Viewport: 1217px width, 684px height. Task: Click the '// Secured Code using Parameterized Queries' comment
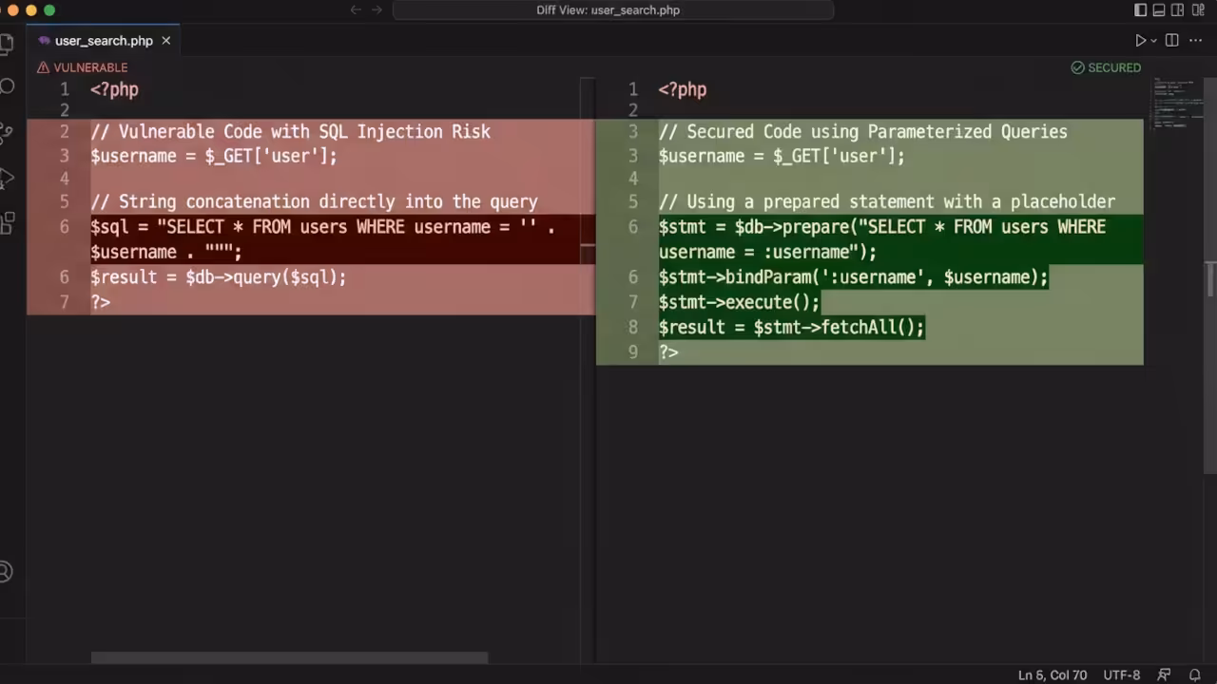click(863, 132)
